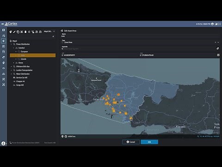This screenshot has height=167, width=222.
Task: Click the radius circle icon below map
Action: (66, 136)
